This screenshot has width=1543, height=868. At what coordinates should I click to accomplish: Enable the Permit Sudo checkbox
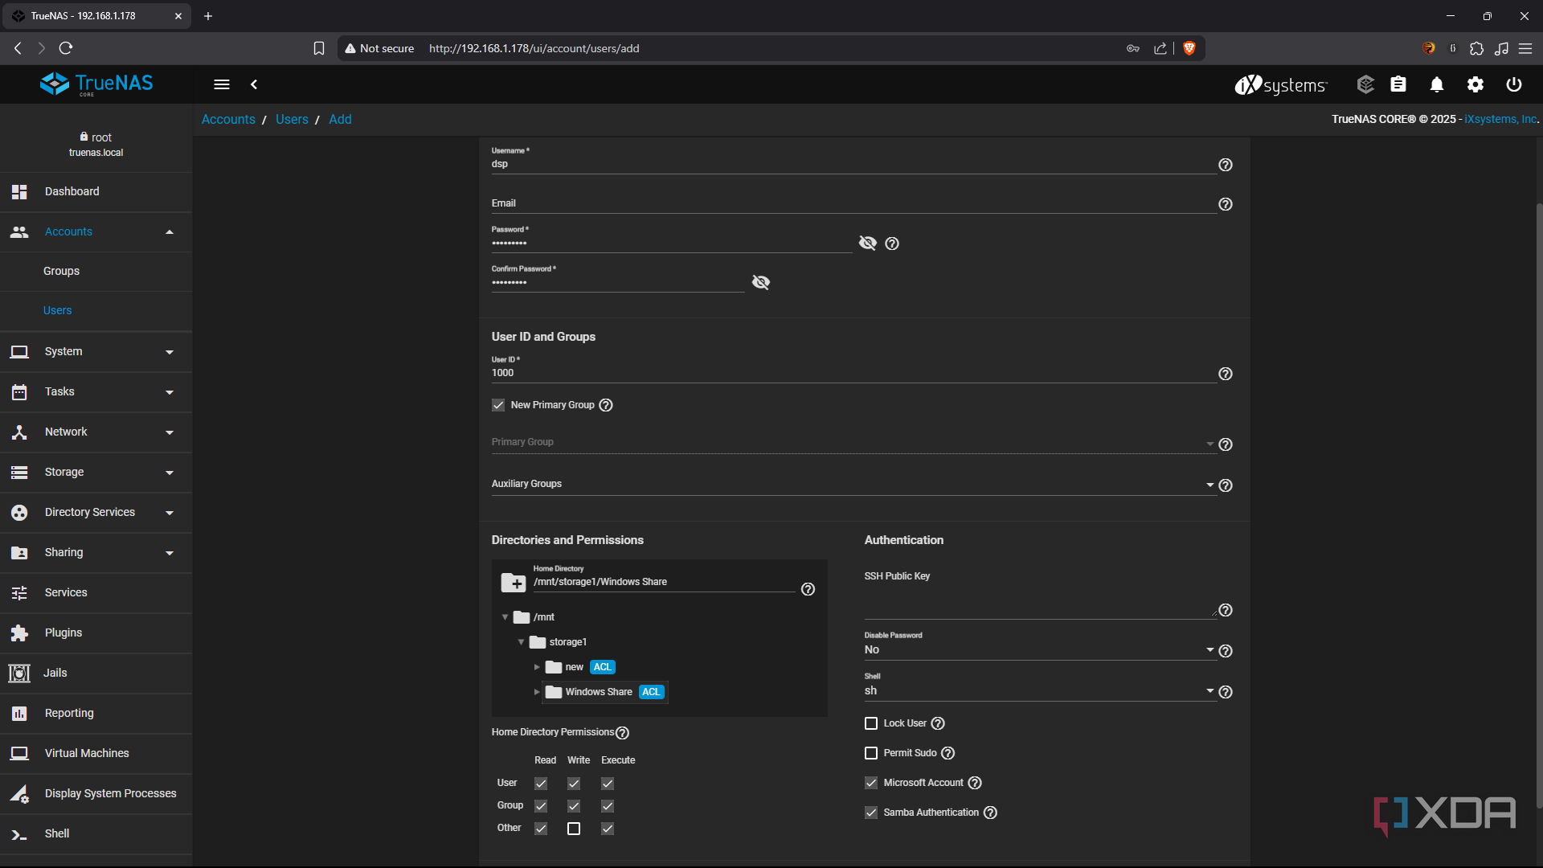point(871,753)
